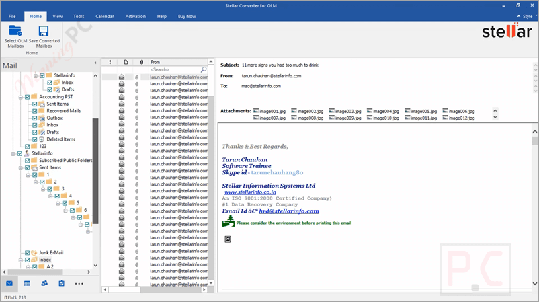The height and width of the screenshot is (302, 539).
Task: Uncheck Accounting PST checkbox
Action: 27,97
